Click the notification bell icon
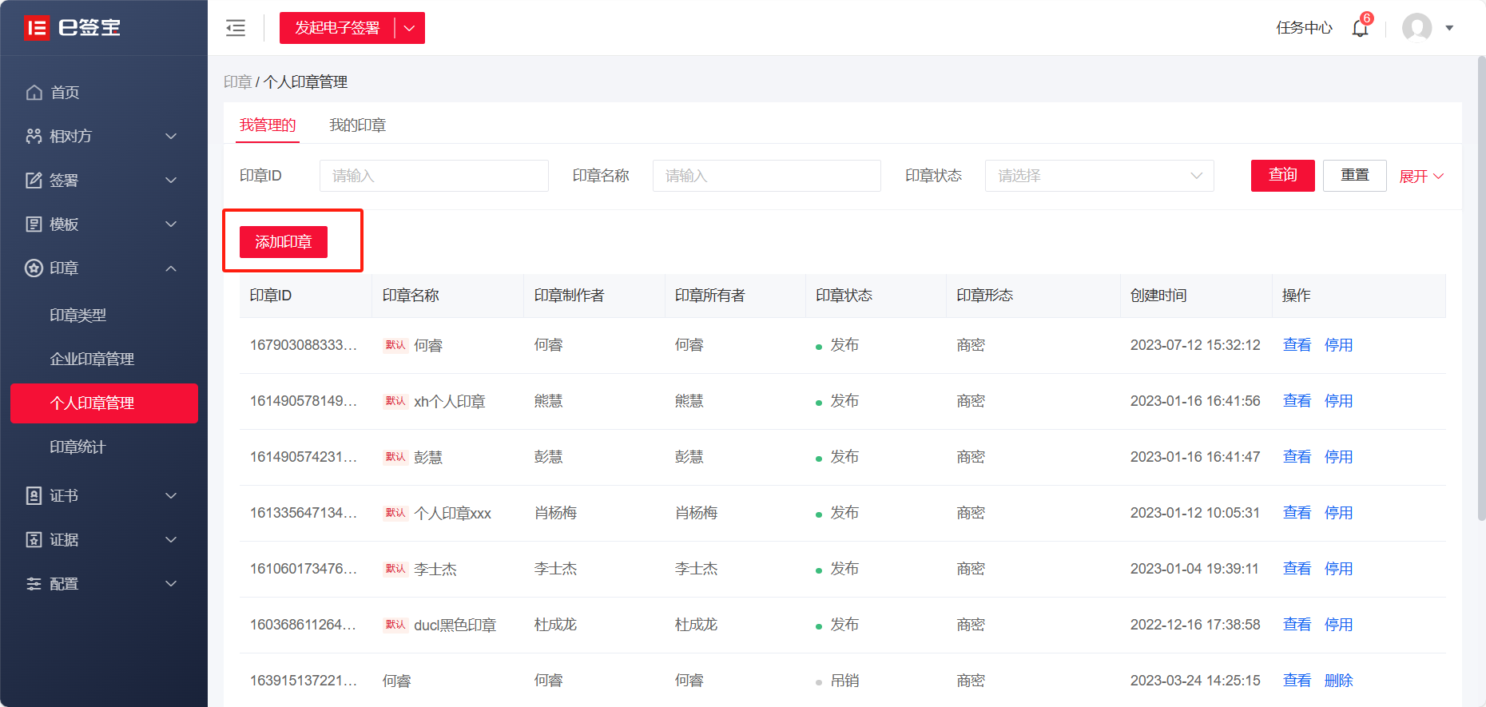This screenshot has width=1486, height=707. pos(1360,28)
